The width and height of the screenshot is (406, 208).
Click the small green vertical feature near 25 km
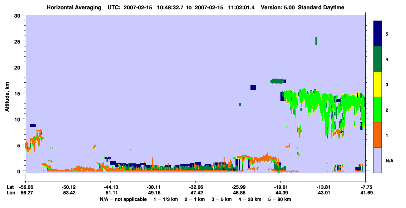(316, 41)
